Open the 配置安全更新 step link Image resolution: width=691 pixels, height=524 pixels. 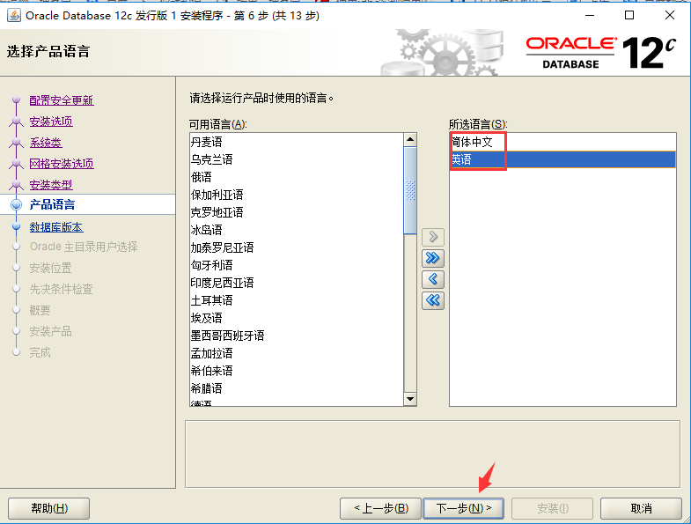62,100
